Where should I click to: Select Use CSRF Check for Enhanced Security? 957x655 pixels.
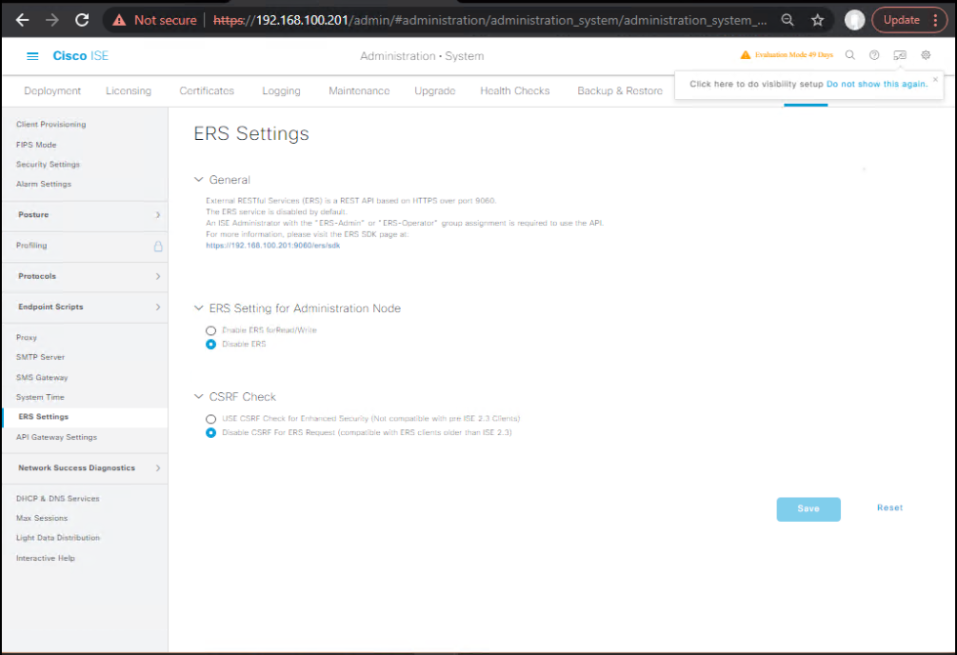click(x=210, y=419)
